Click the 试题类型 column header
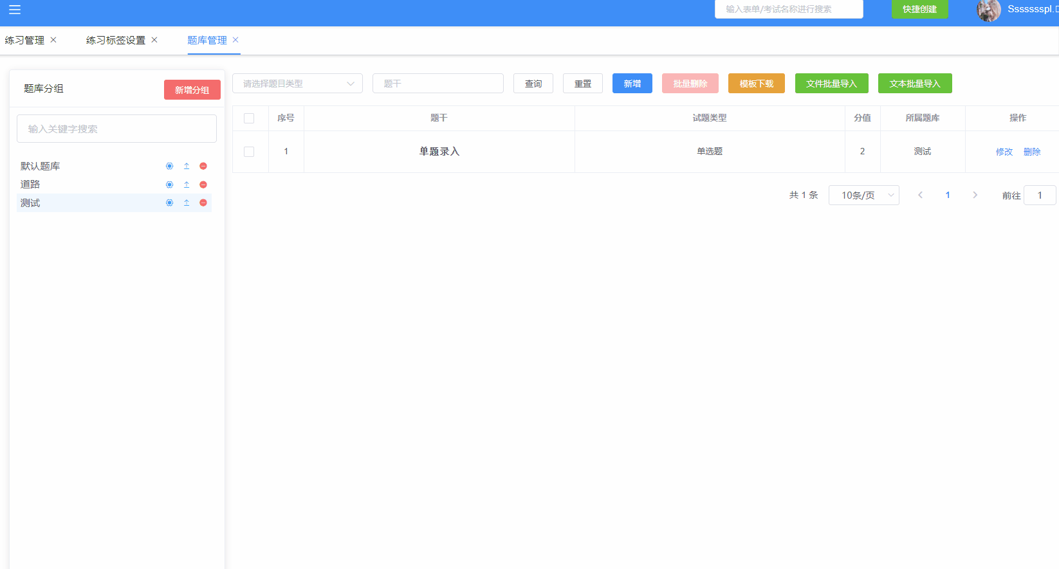 (710, 118)
